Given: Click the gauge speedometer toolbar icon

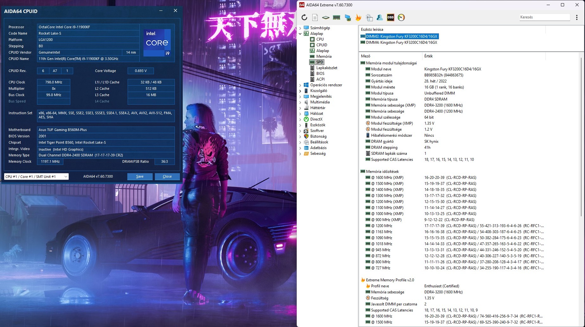Looking at the screenshot, I should [x=401, y=17].
